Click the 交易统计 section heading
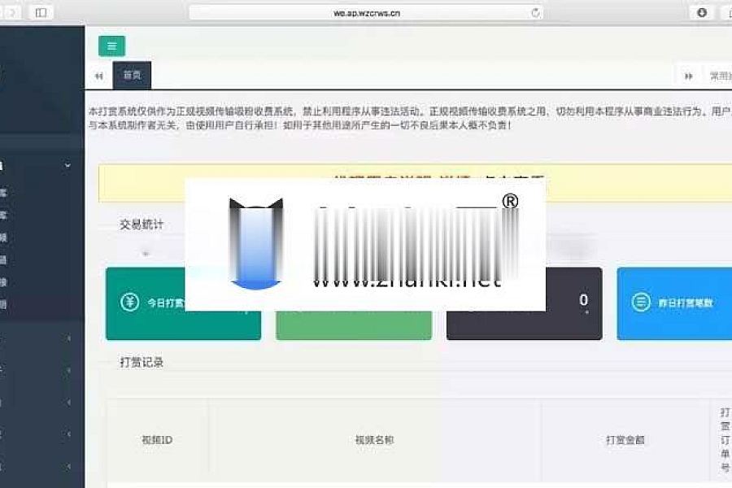Image resolution: width=732 pixels, height=488 pixels. pyautogui.click(x=142, y=224)
